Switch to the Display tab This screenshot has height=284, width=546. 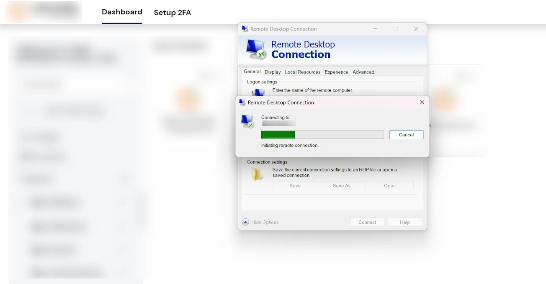(273, 72)
